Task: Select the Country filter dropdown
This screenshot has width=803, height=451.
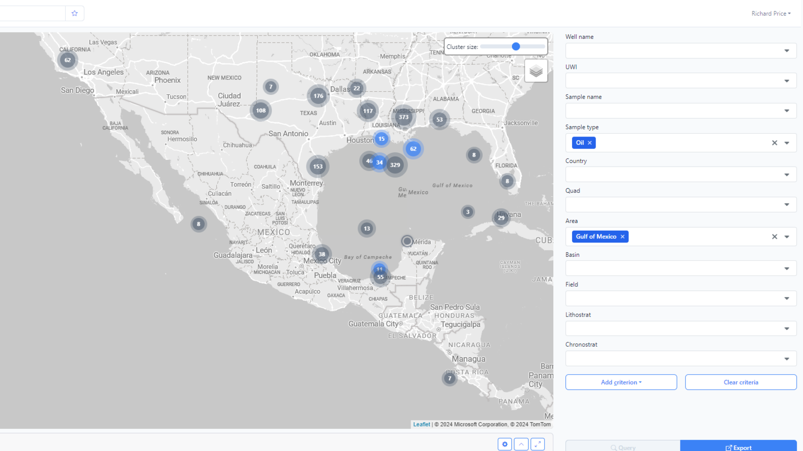Action: click(x=680, y=175)
